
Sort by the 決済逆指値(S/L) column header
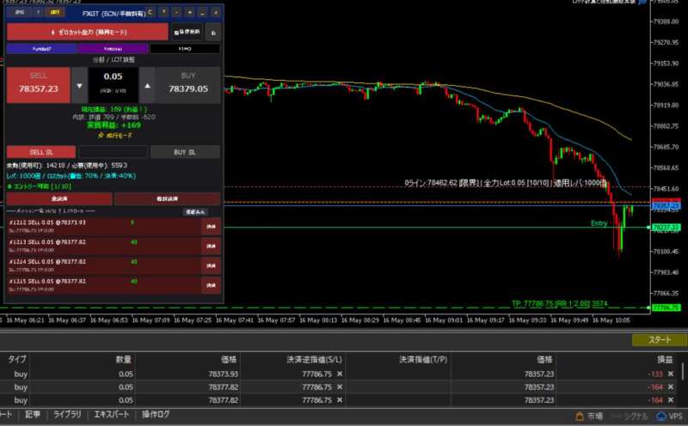coord(314,359)
